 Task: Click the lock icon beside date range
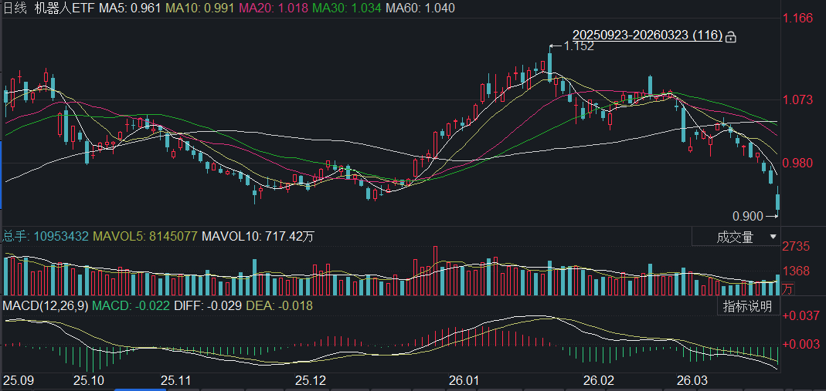731,36
